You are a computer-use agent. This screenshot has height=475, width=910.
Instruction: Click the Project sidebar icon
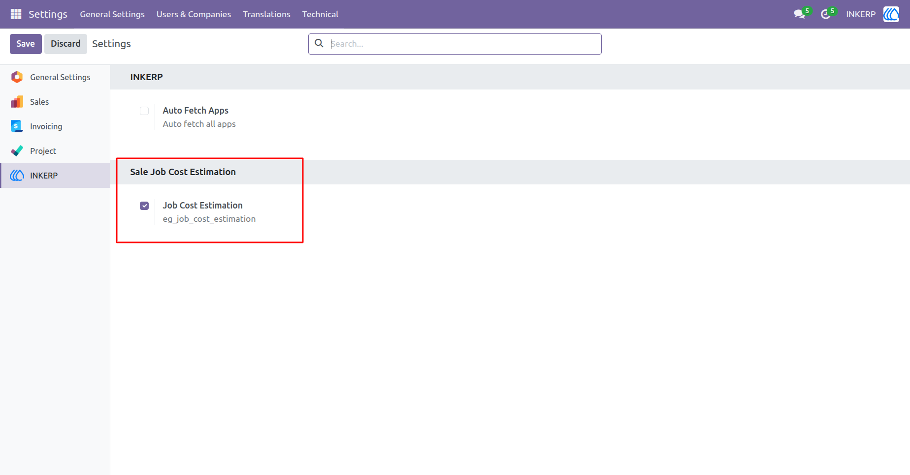pos(17,151)
